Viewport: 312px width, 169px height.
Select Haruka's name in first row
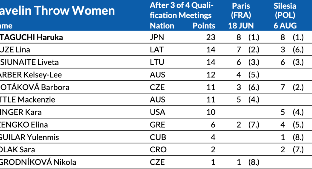click(31, 37)
